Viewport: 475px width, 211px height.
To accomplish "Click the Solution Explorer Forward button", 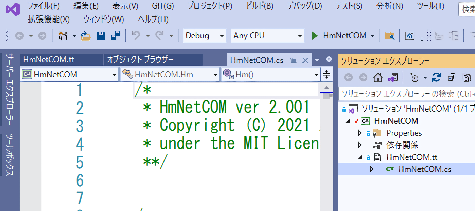I will (363, 78).
